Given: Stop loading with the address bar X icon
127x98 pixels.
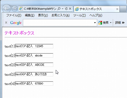Looking at the screenshot, I should pyautogui.click(x=70, y=9).
